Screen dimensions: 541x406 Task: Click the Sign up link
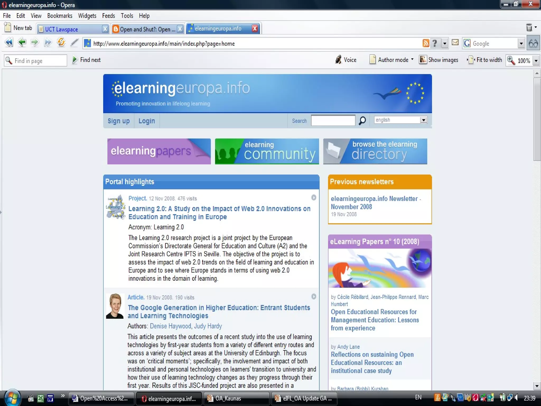[118, 121]
